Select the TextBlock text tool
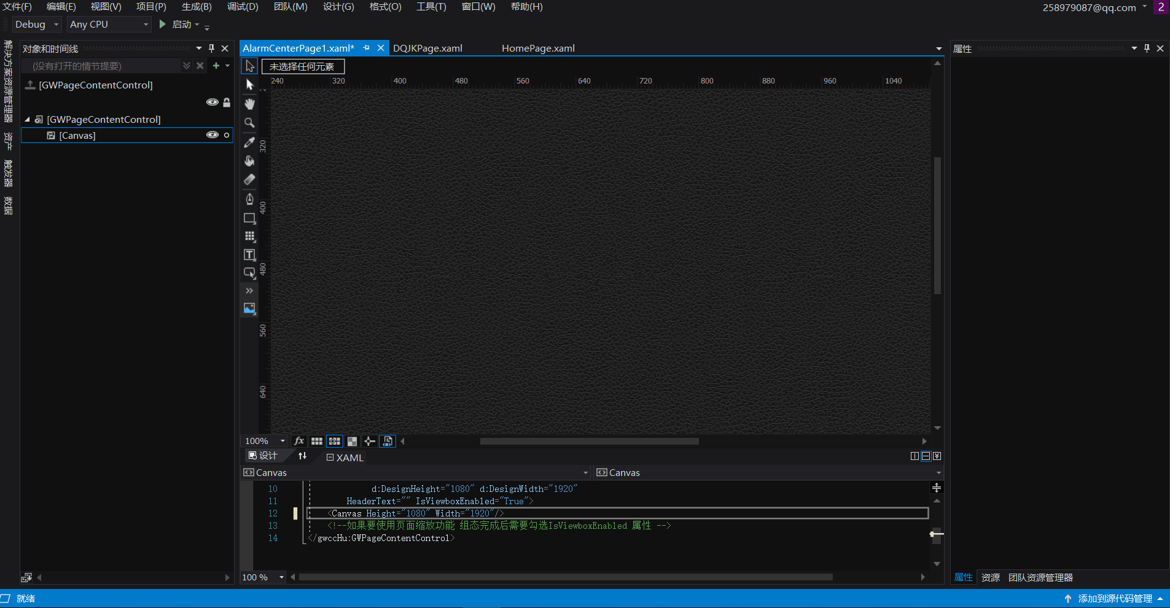This screenshot has height=608, width=1170. 249,255
